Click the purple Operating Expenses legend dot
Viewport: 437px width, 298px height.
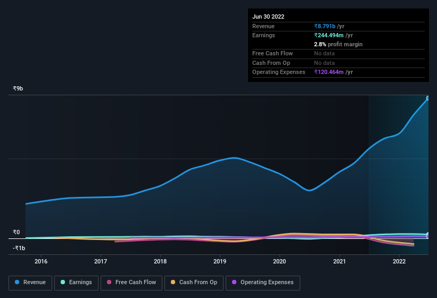point(234,282)
